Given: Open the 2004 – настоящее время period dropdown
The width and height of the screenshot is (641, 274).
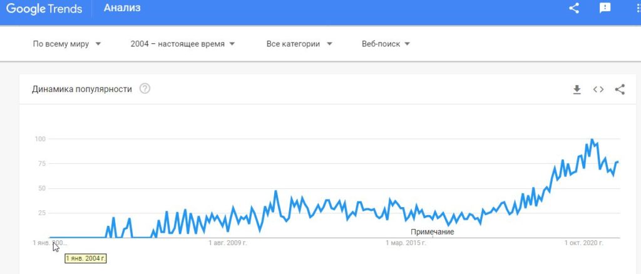Looking at the screenshot, I should [183, 44].
